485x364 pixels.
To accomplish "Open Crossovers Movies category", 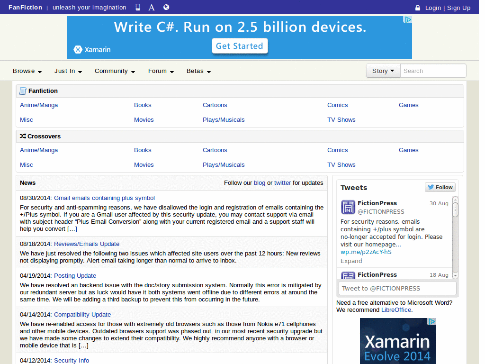I will pos(144,164).
